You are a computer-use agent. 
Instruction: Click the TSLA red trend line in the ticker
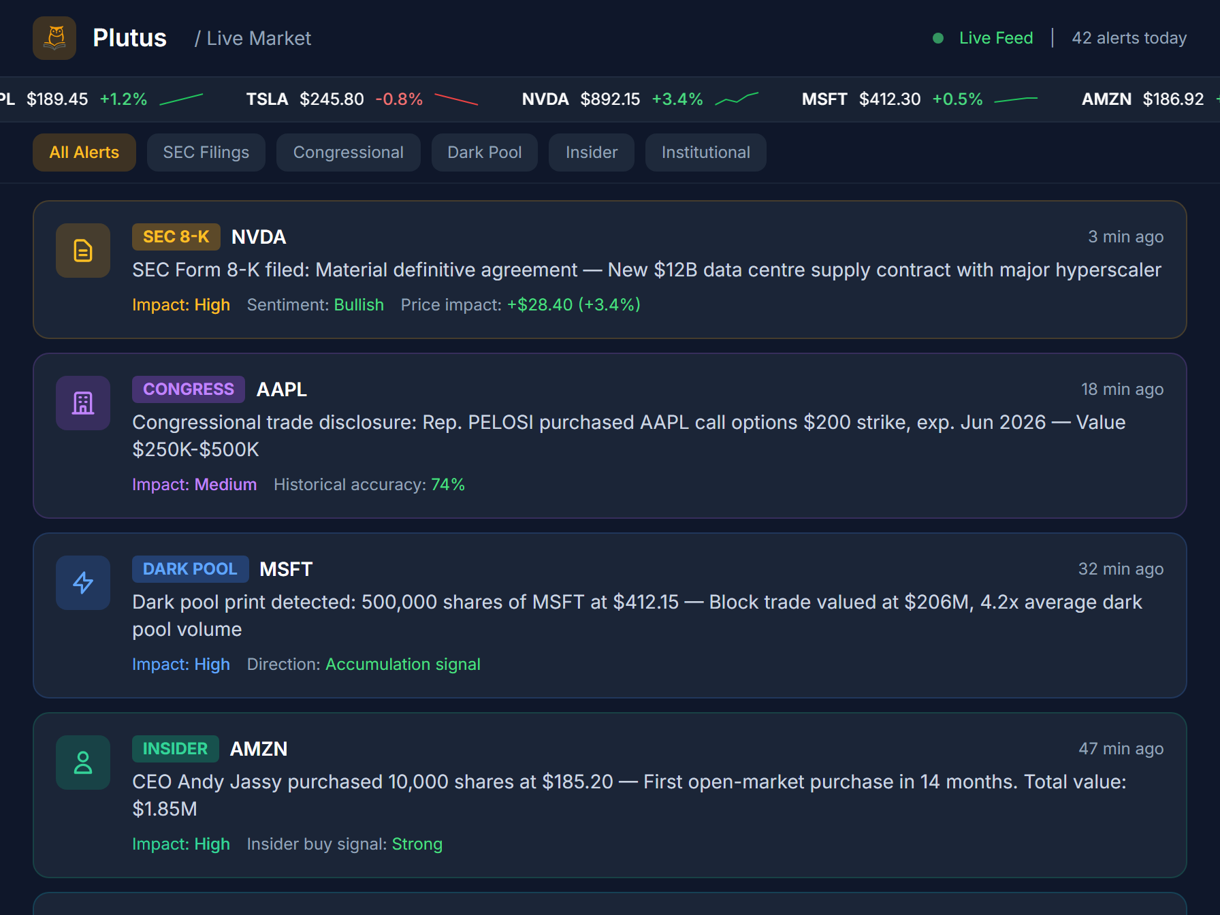point(455,100)
